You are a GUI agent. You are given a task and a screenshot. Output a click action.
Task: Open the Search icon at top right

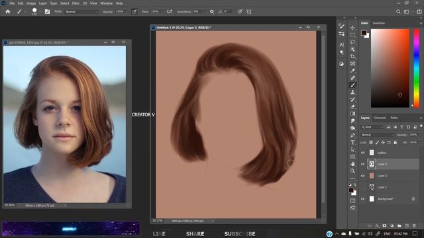coord(398,12)
